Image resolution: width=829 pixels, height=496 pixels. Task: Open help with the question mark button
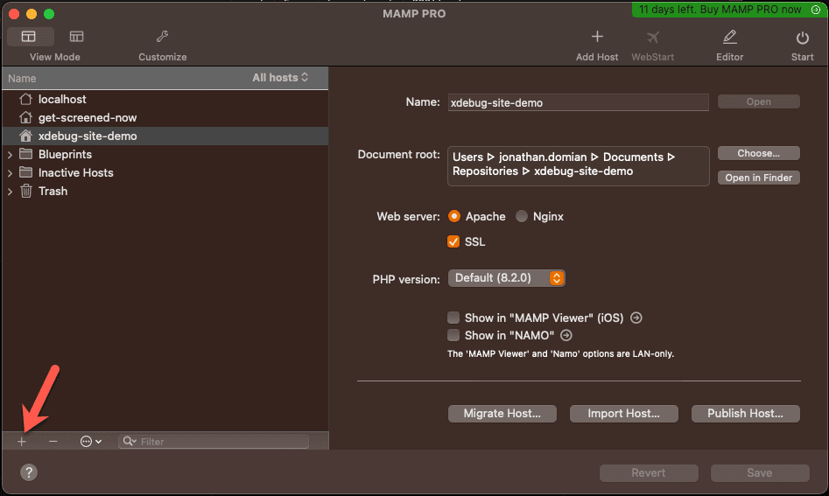pos(29,472)
